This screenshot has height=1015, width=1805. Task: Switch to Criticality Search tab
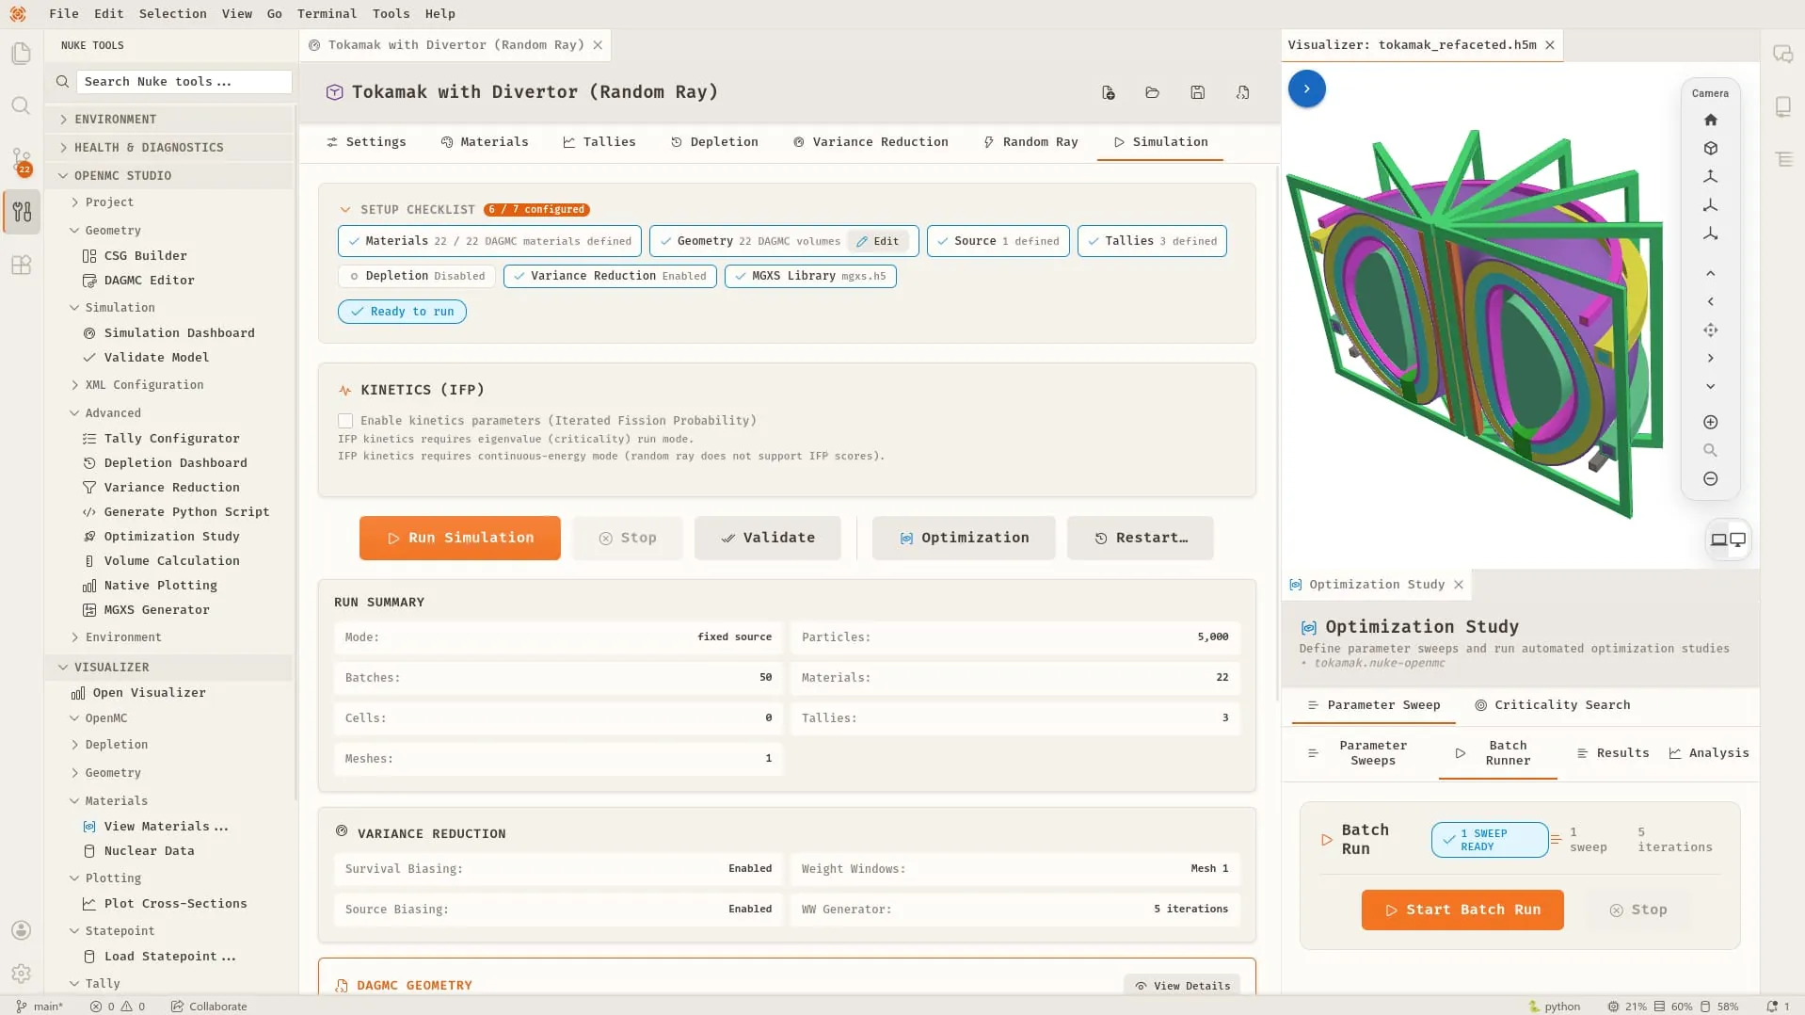coord(1552,705)
